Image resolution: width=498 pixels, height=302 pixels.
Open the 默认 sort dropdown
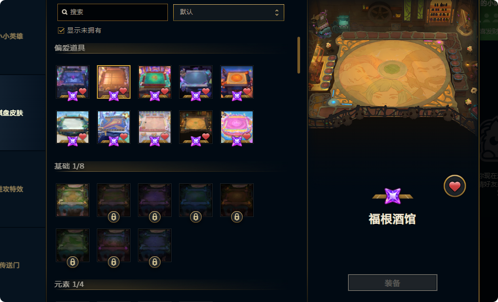tap(228, 13)
